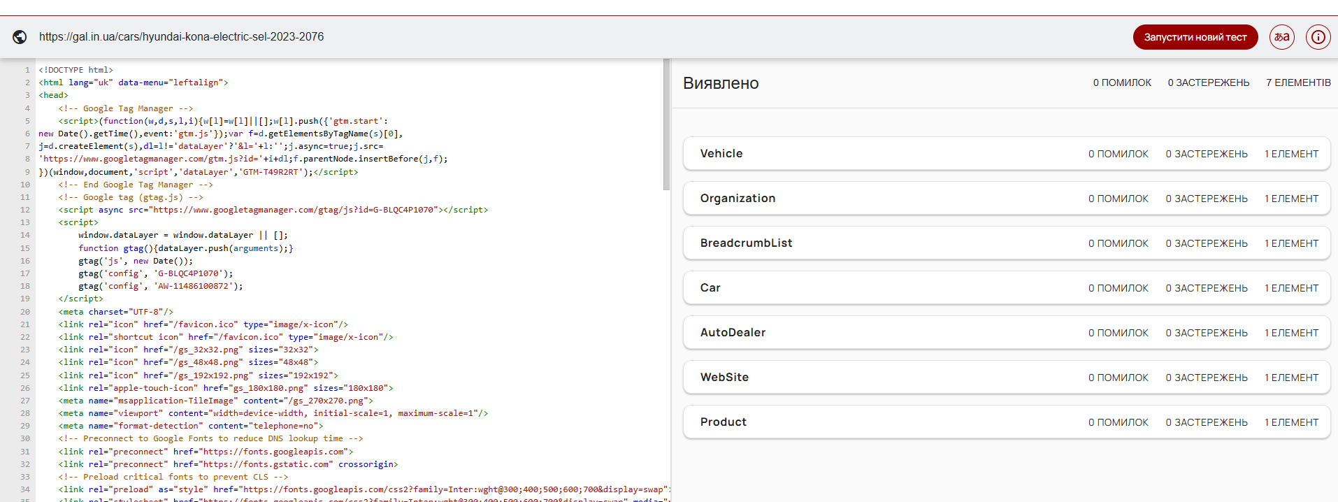Click 0 ПОМИЛОК in the summary header
Viewport: 1338px width, 502px height.
[1122, 83]
